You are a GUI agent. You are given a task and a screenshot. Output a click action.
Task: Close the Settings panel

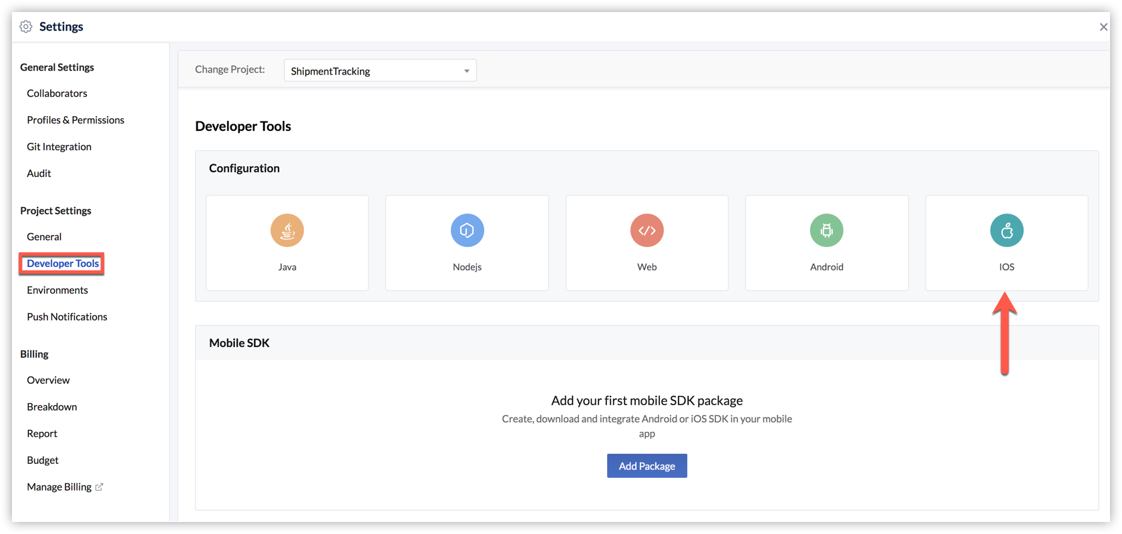(x=1103, y=27)
